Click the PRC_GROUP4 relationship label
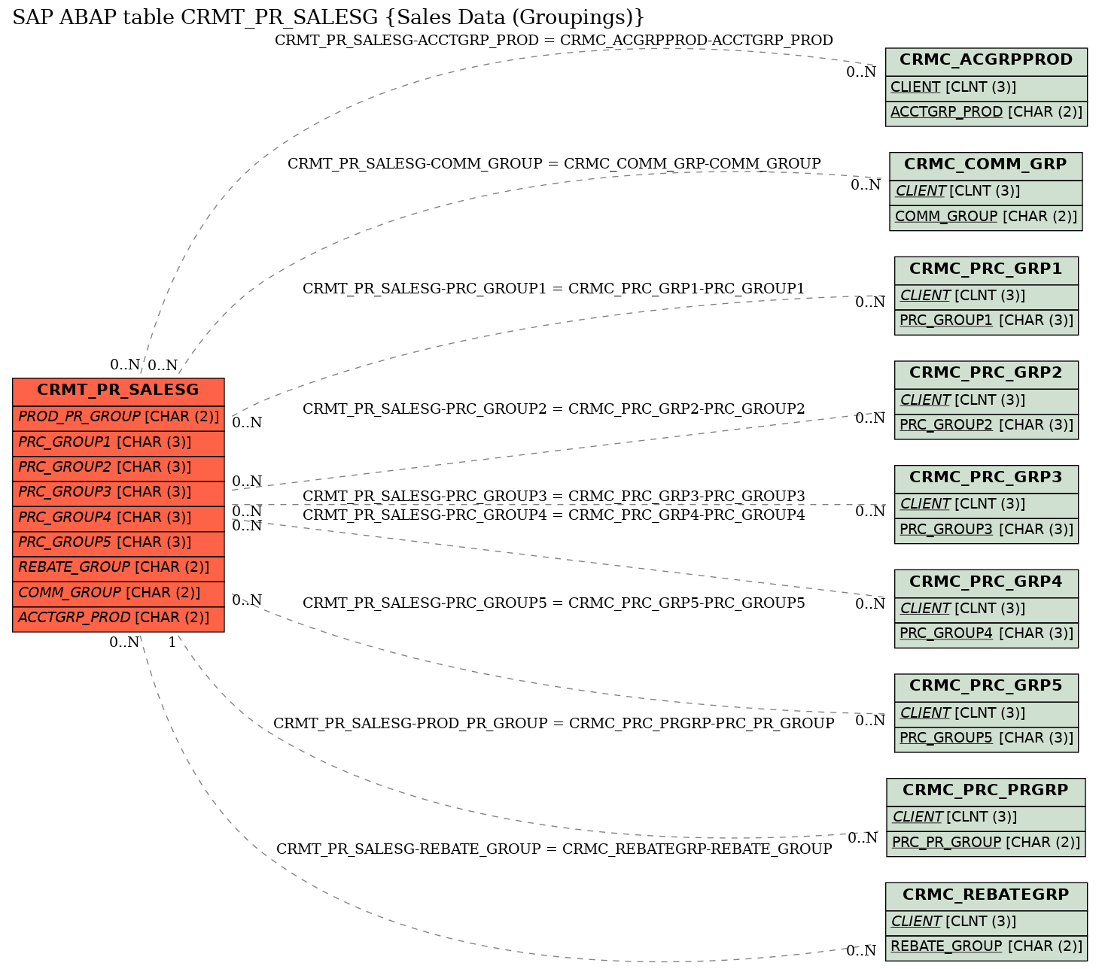The width and height of the screenshot is (1099, 969). [x=554, y=515]
